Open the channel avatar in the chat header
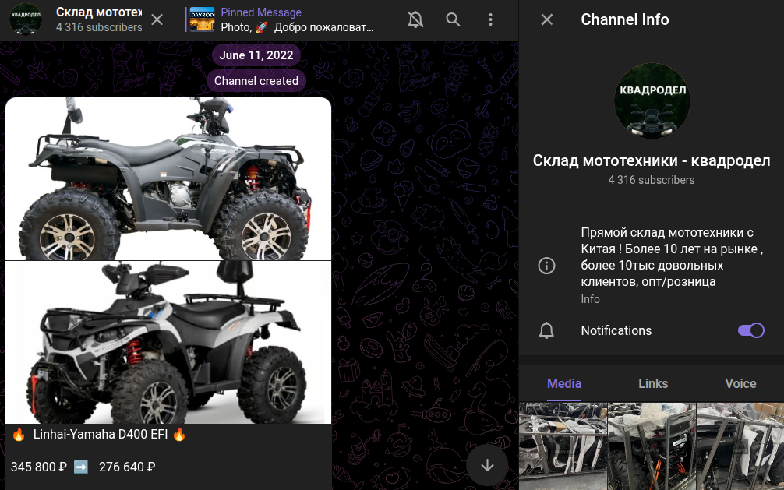Viewport: 784px width, 490px height. (26, 19)
